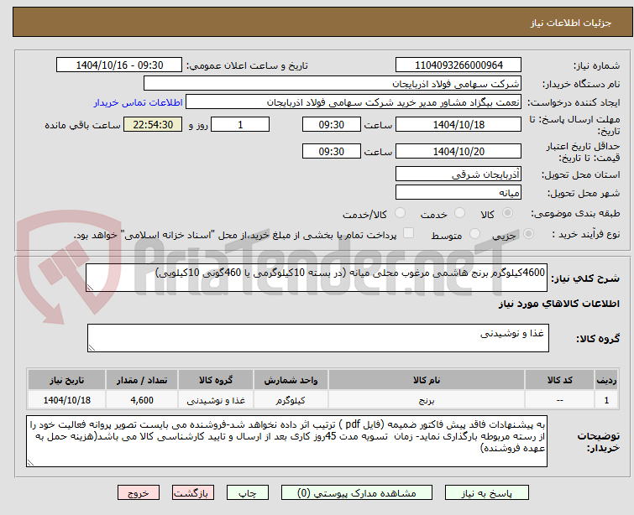Click the استان محل تحویل field
The image size is (634, 515).
458,174
